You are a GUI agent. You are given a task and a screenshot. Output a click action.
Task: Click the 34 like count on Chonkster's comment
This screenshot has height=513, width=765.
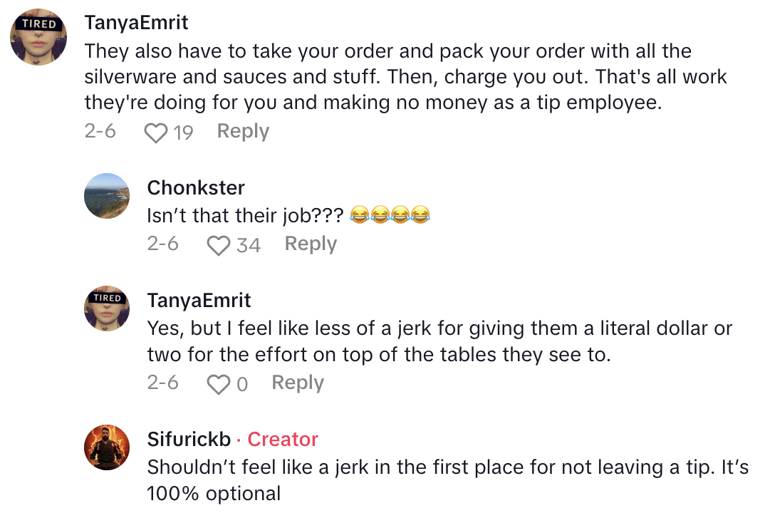point(248,245)
